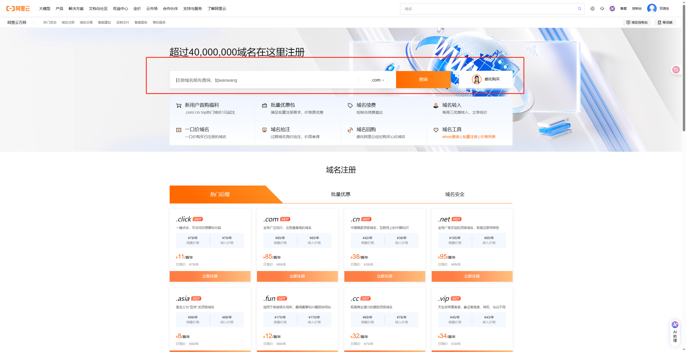
Task: Click the headset customer support icon
Action: tap(602, 9)
